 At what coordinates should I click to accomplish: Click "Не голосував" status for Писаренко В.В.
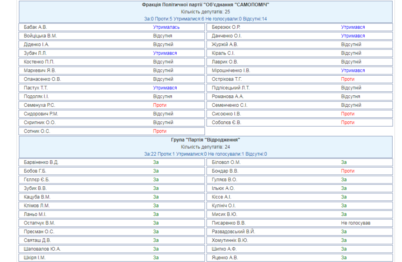pyautogui.click(x=356, y=223)
